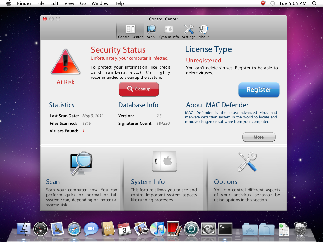Viewport: 323px width, 242px height.
Task: Click the large Options tools icon
Action: pos(247,162)
